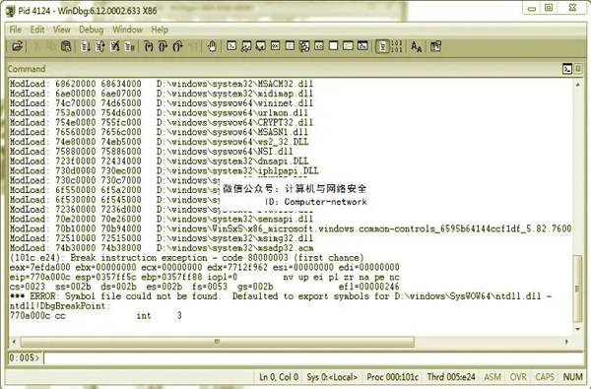
Task: Click the horizontal scrollbar thumb
Action: click(217, 342)
